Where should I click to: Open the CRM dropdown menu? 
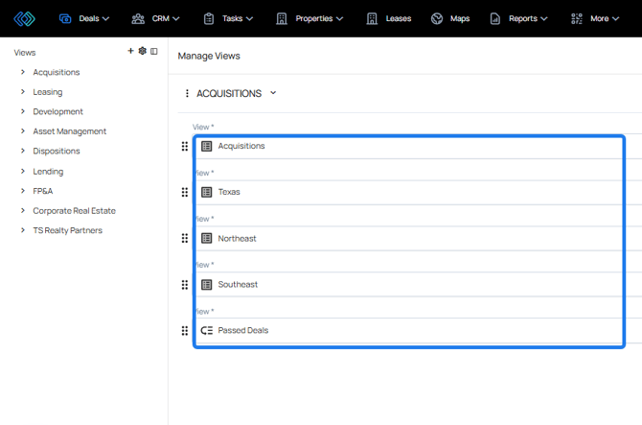(x=166, y=18)
